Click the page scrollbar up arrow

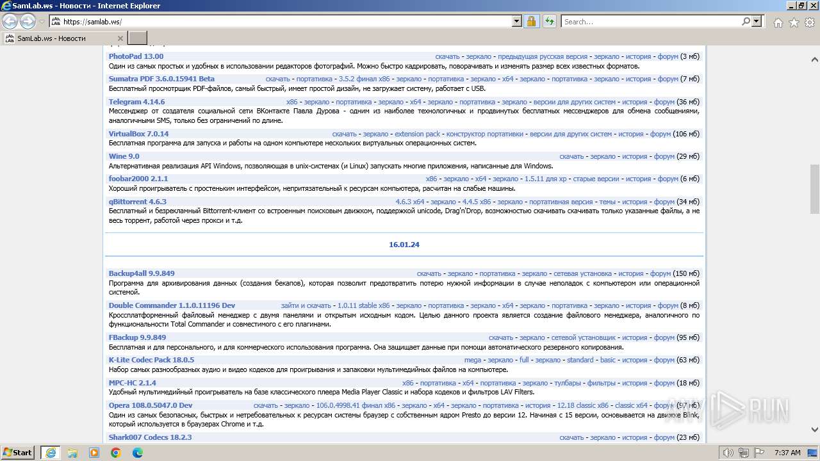point(814,60)
